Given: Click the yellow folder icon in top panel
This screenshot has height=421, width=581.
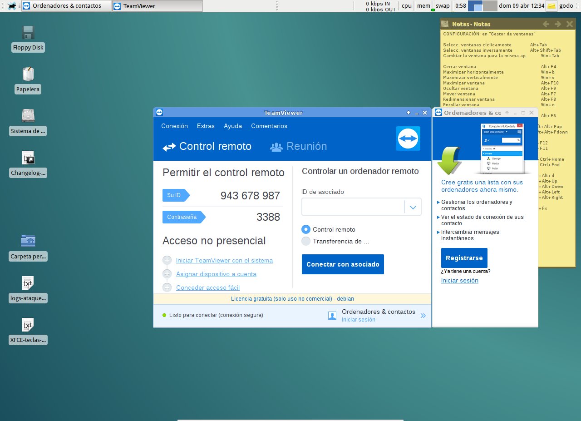Looking at the screenshot, I should [551, 6].
